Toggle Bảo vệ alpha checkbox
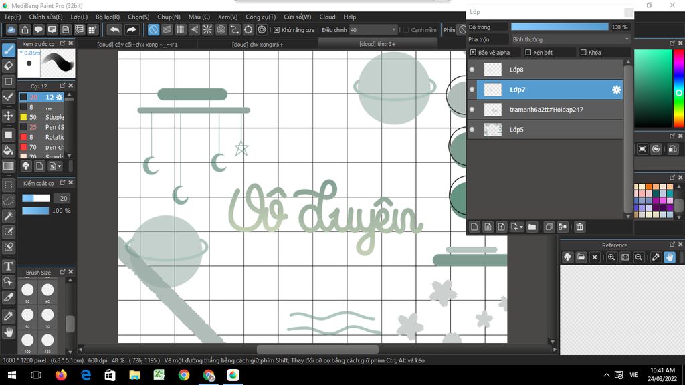This screenshot has height=385, width=685. click(473, 52)
